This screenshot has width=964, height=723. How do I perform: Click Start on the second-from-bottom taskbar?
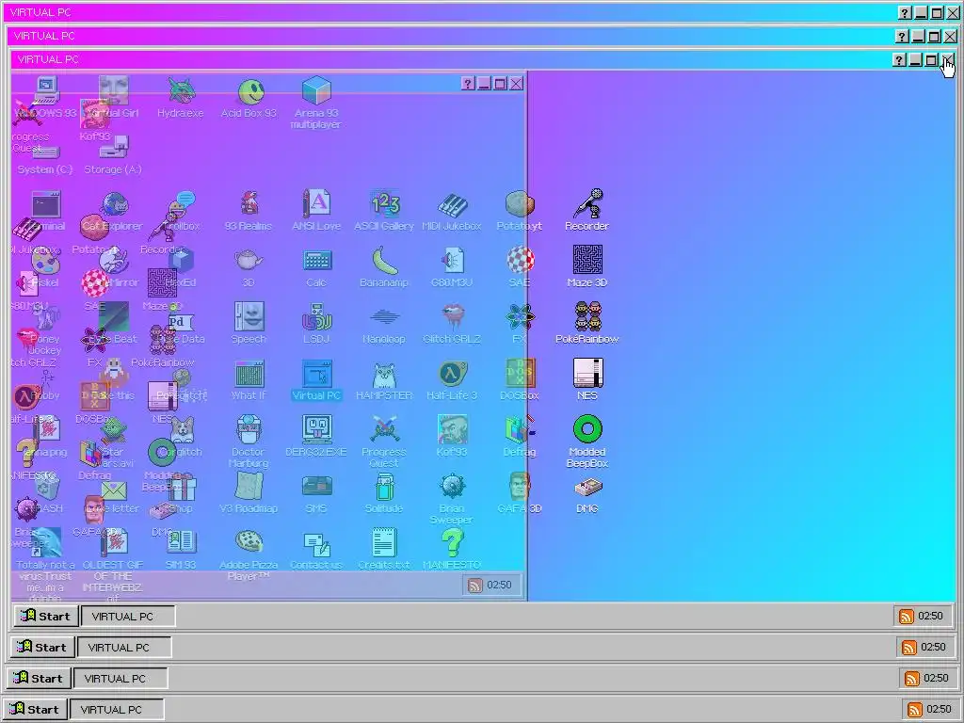(38, 678)
